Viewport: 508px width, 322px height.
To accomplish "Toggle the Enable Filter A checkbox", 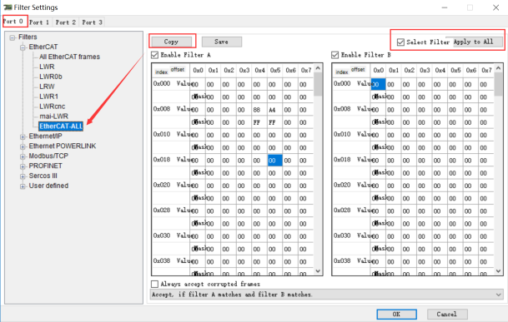I will click(155, 55).
